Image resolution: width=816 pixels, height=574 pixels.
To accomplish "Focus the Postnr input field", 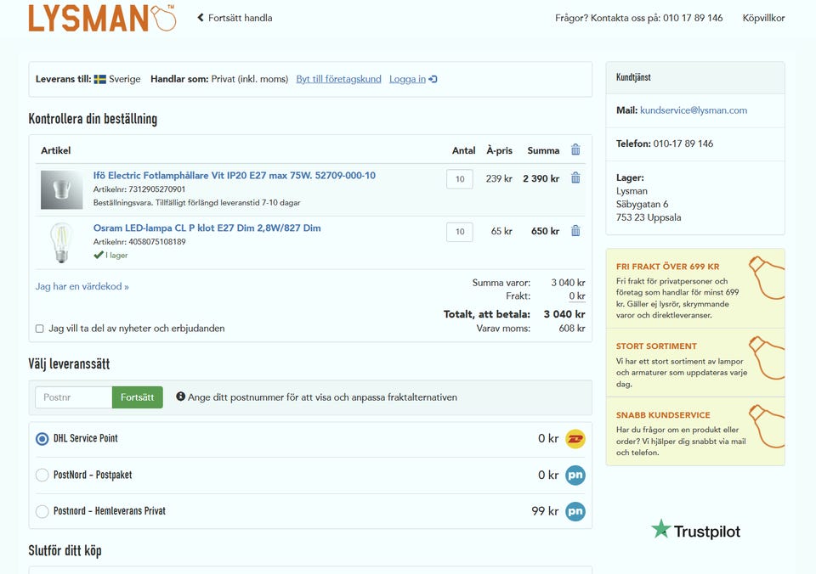I will pos(73,397).
